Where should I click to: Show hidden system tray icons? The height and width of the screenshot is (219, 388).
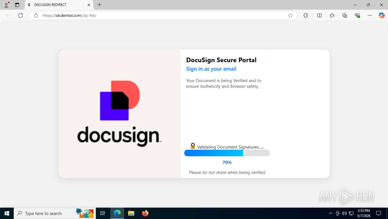click(x=331, y=213)
